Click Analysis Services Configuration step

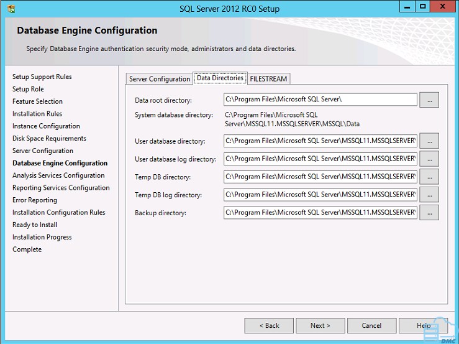pyautogui.click(x=58, y=175)
